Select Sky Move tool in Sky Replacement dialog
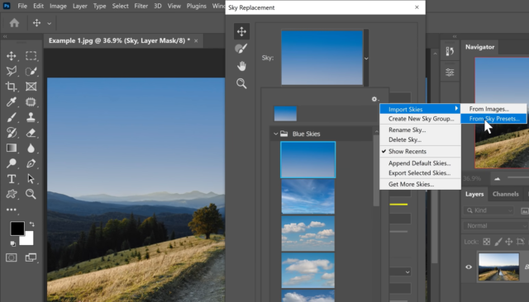The image size is (529, 302). tap(241, 31)
